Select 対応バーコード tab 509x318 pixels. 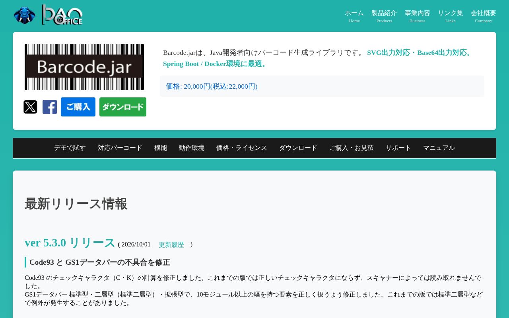tap(120, 148)
